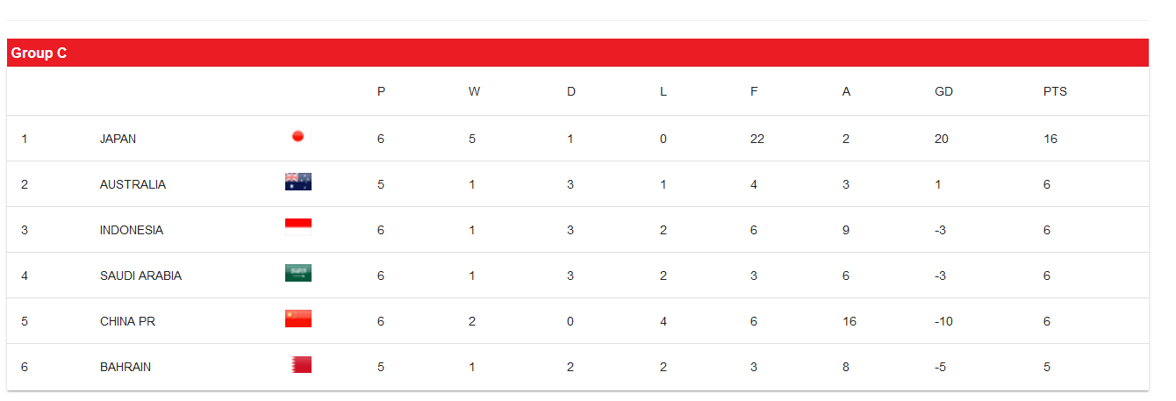1176x401 pixels.
Task: Click the P column header
Action: 381,91
